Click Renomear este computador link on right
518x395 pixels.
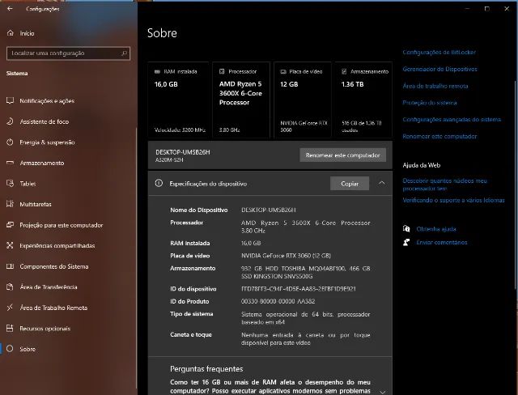[439, 136]
